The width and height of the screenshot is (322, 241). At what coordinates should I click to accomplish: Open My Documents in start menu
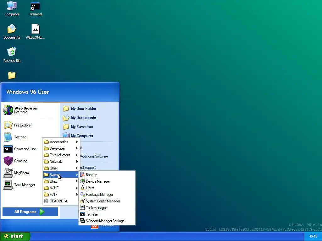pos(79,118)
